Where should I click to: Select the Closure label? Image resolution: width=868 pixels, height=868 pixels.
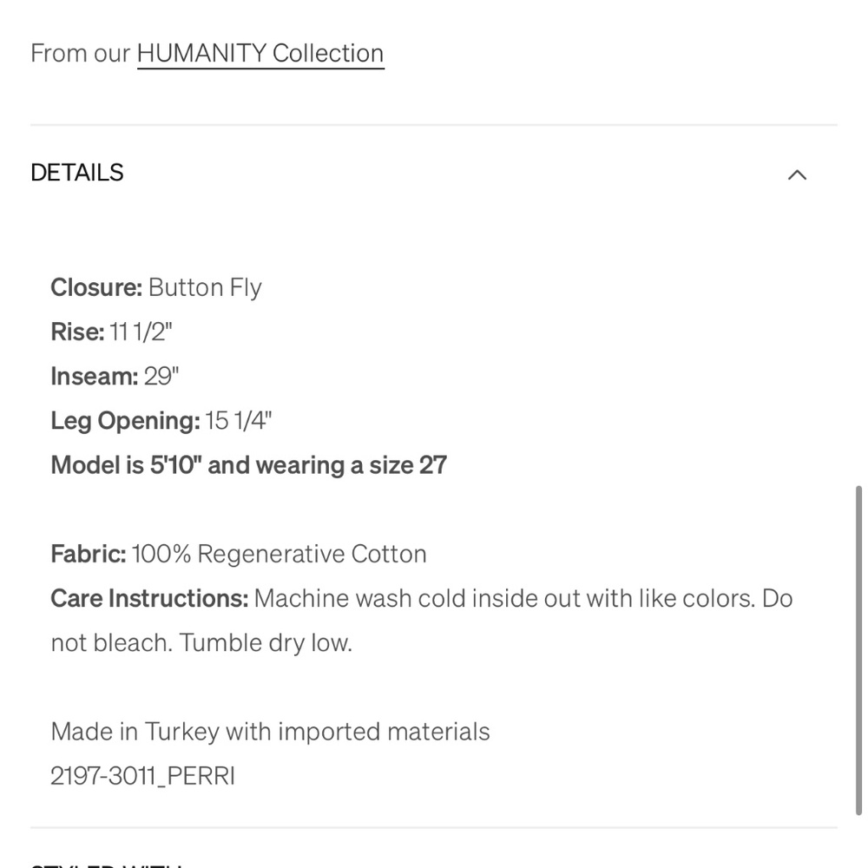96,287
